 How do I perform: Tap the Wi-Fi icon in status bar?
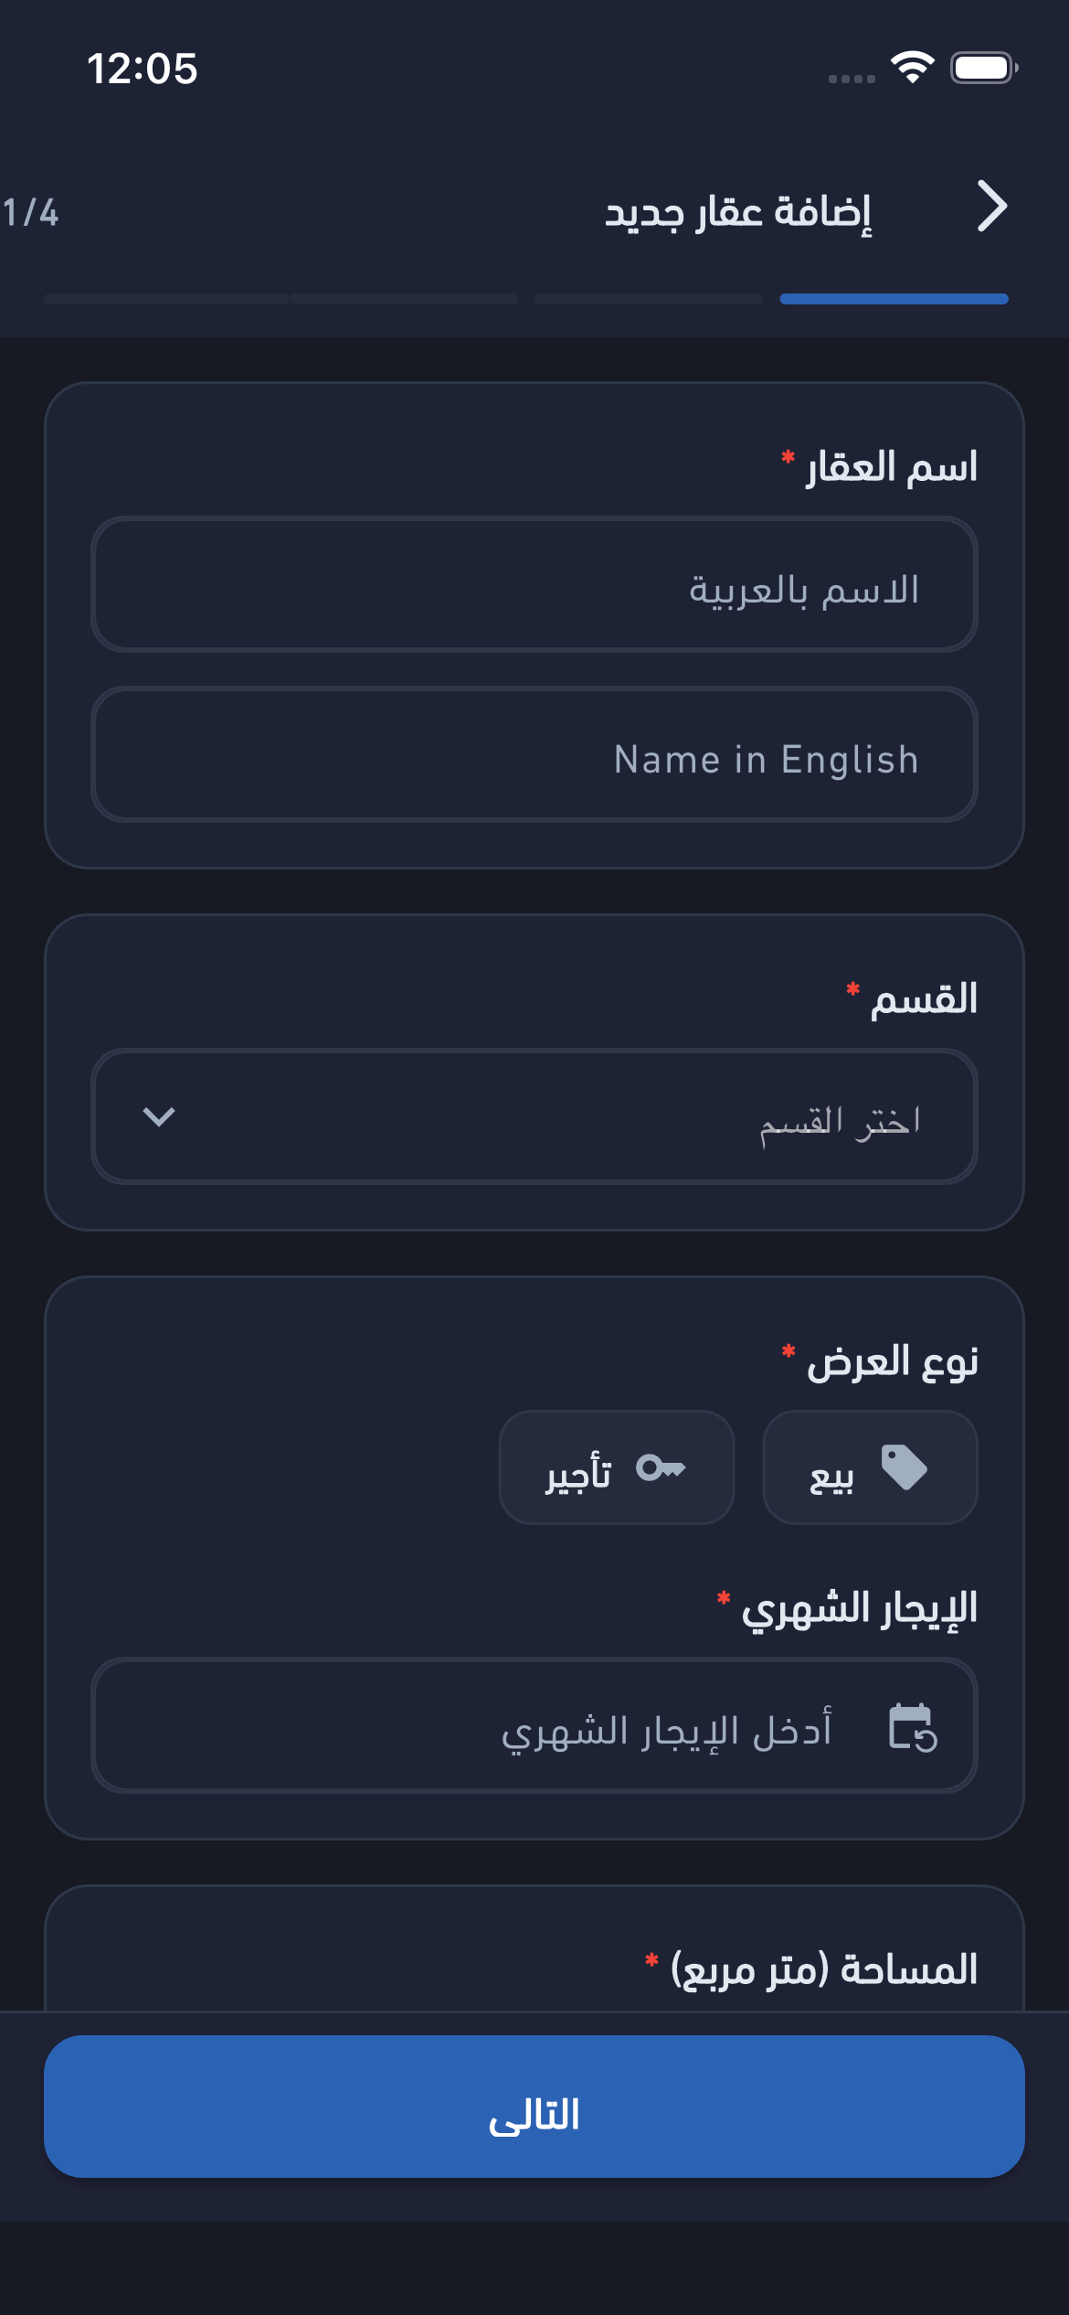912,68
